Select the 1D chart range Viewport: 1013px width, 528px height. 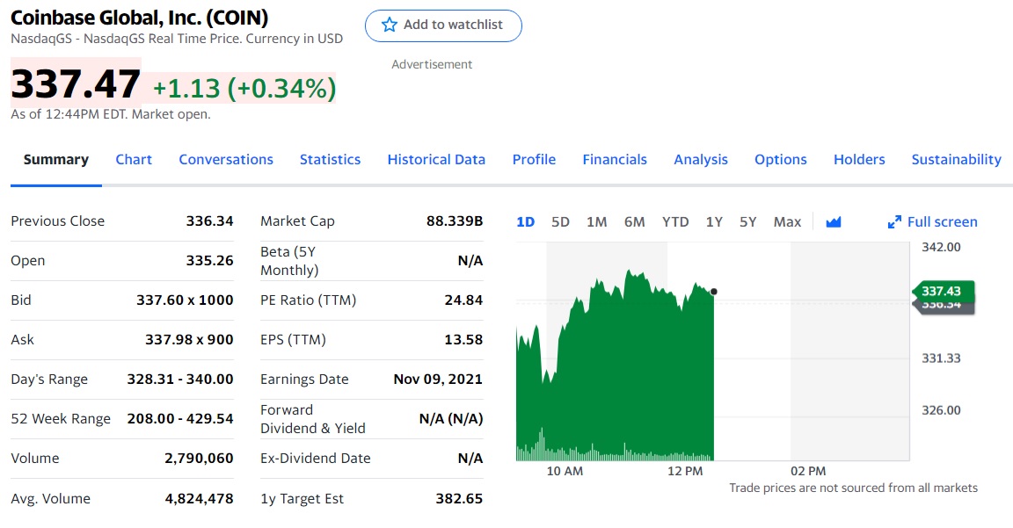tap(526, 222)
